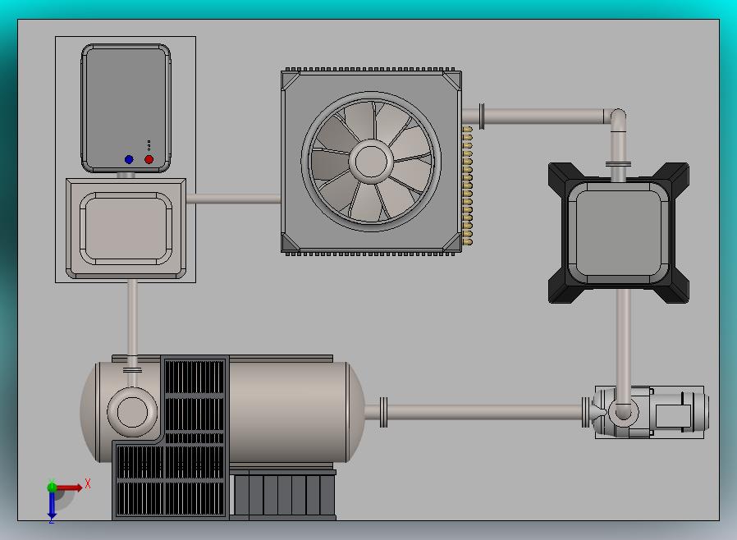Viewport: 737px width, 540px height.
Task: Select the fan cooler unit
Action: point(371,162)
